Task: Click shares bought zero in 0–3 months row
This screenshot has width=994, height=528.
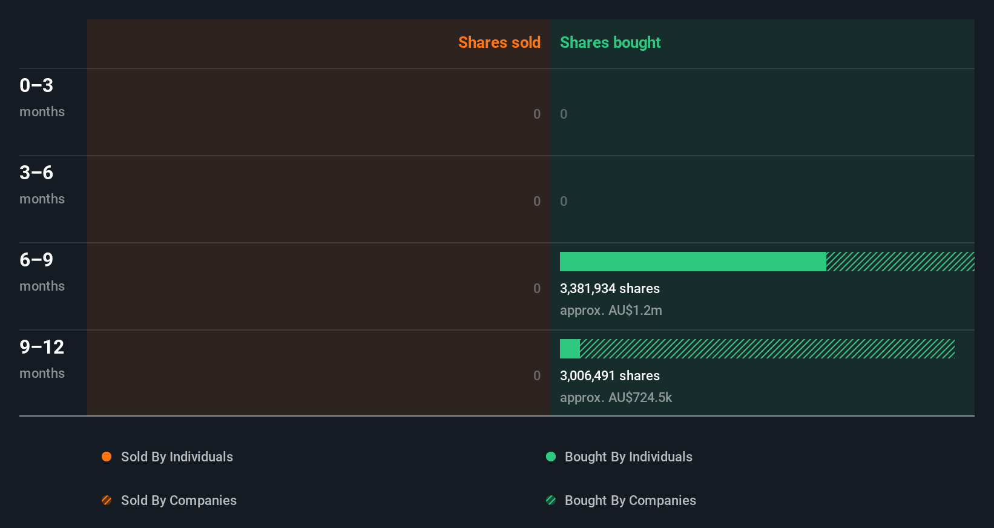Action: (x=564, y=114)
